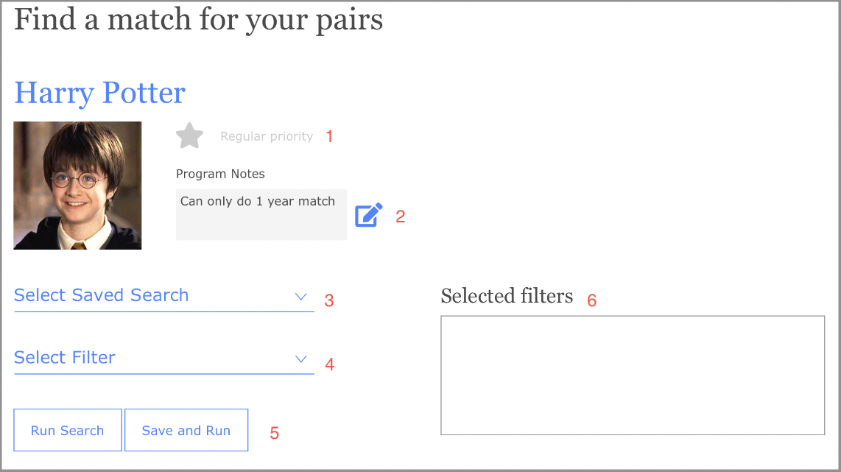Open the Select Filter dropdown text
This screenshot has width=841, height=472.
65,358
